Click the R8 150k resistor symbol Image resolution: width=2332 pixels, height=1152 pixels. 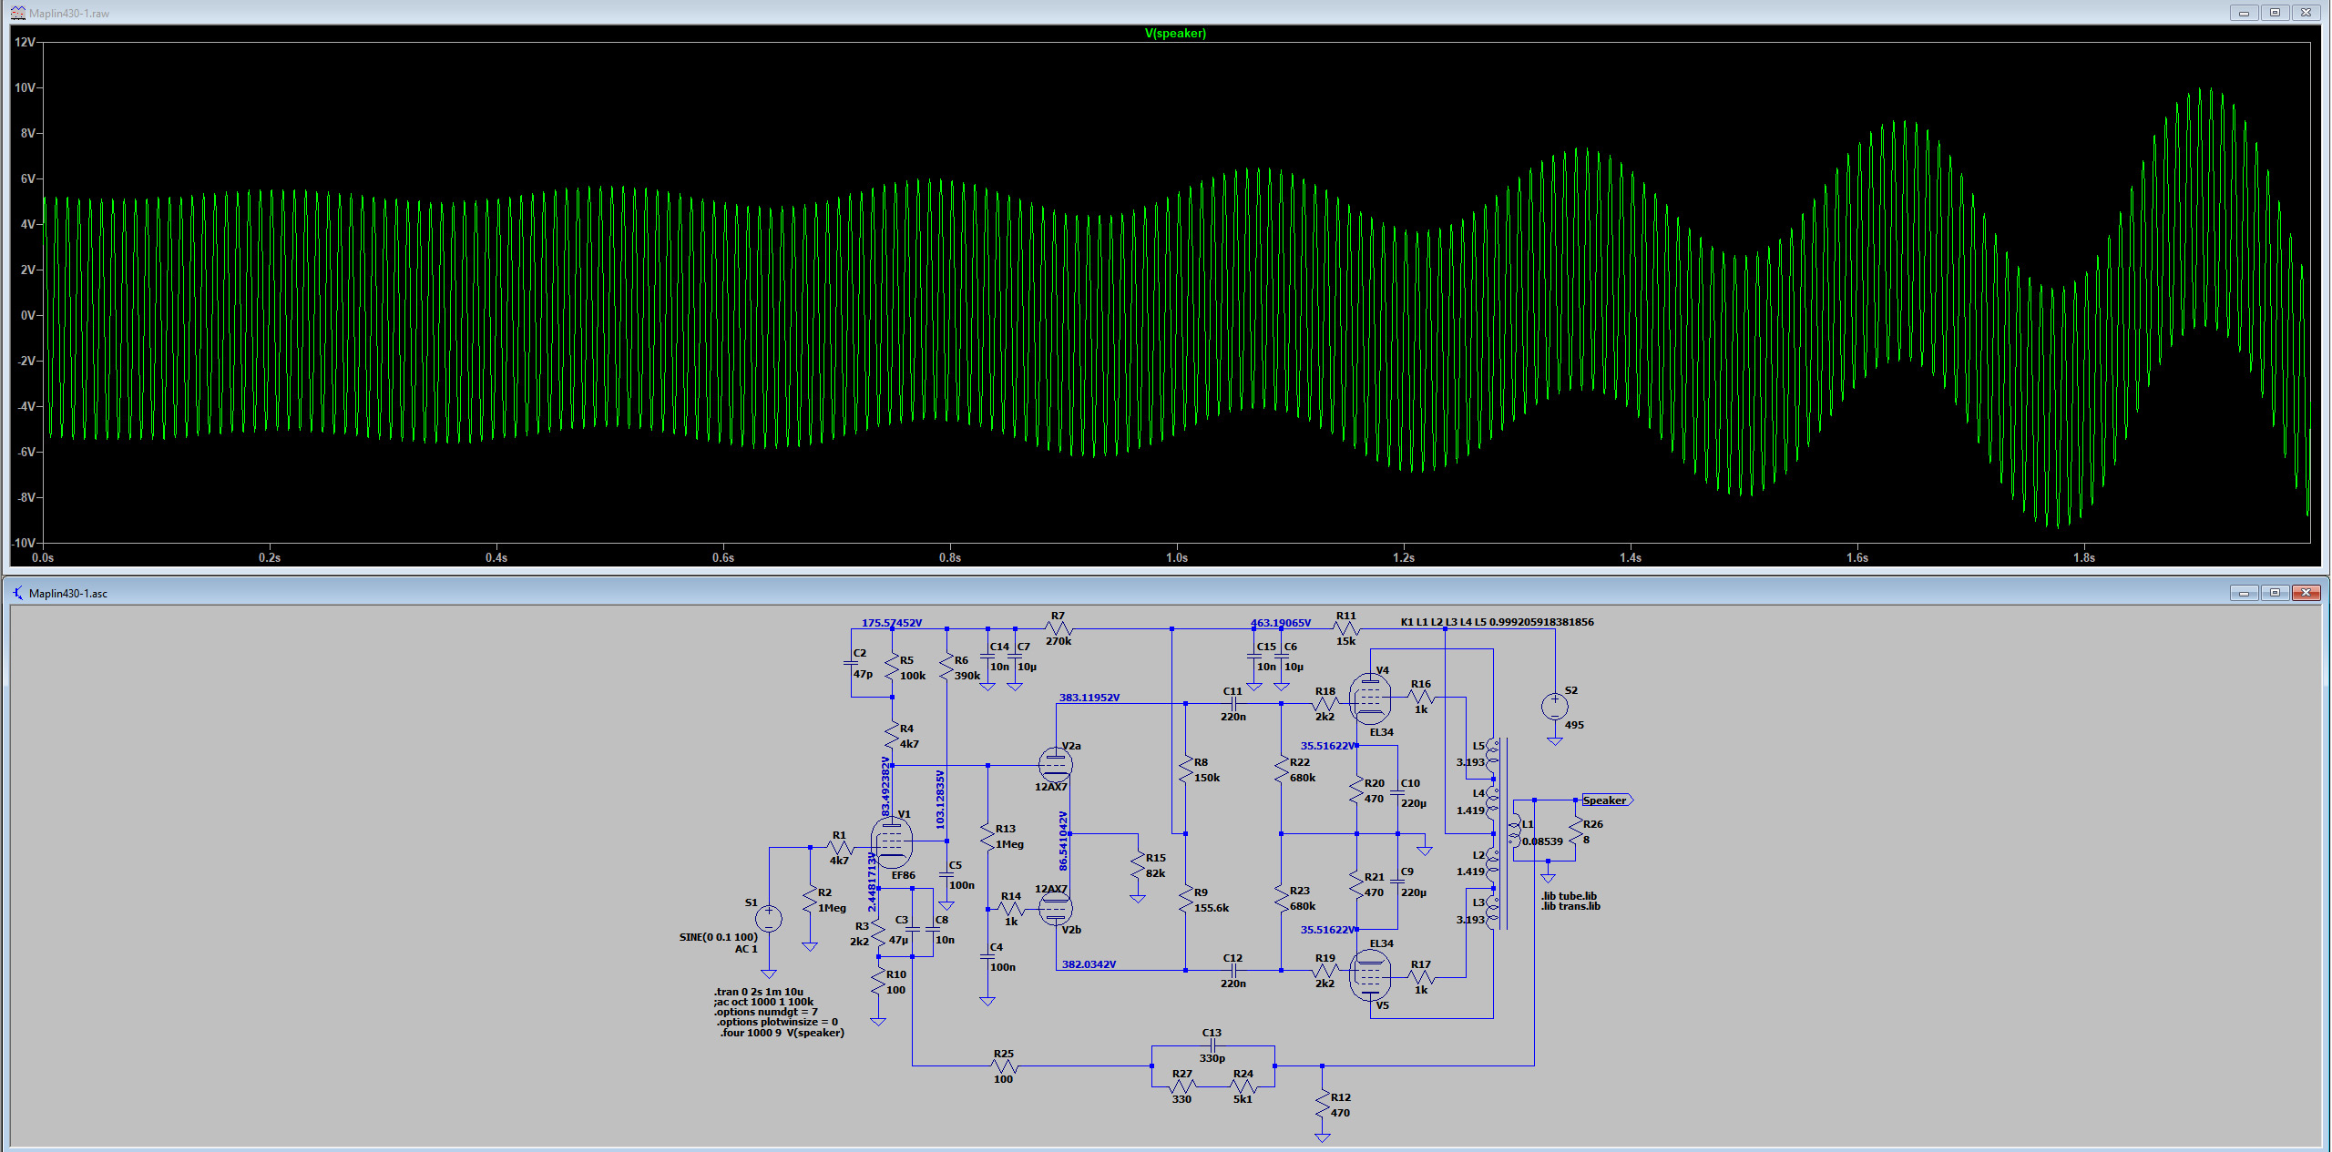point(1185,770)
